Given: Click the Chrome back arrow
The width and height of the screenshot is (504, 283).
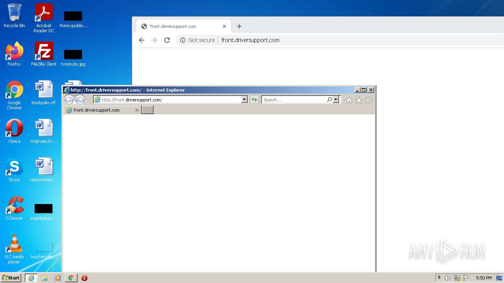Looking at the screenshot, I should click(142, 40).
